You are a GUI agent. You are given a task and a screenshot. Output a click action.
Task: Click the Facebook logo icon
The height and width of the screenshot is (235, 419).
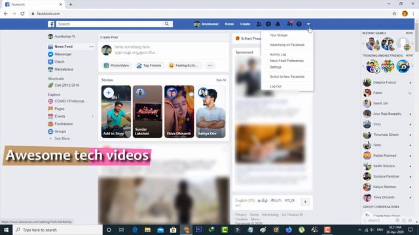[x=51, y=24]
